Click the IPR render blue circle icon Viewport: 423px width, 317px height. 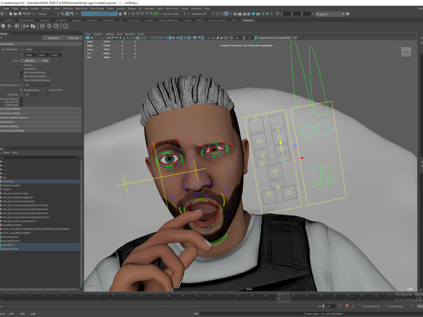[253, 14]
